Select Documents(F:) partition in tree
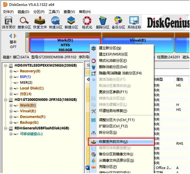This screenshot has width=190, height=174. click(x=33, y=117)
